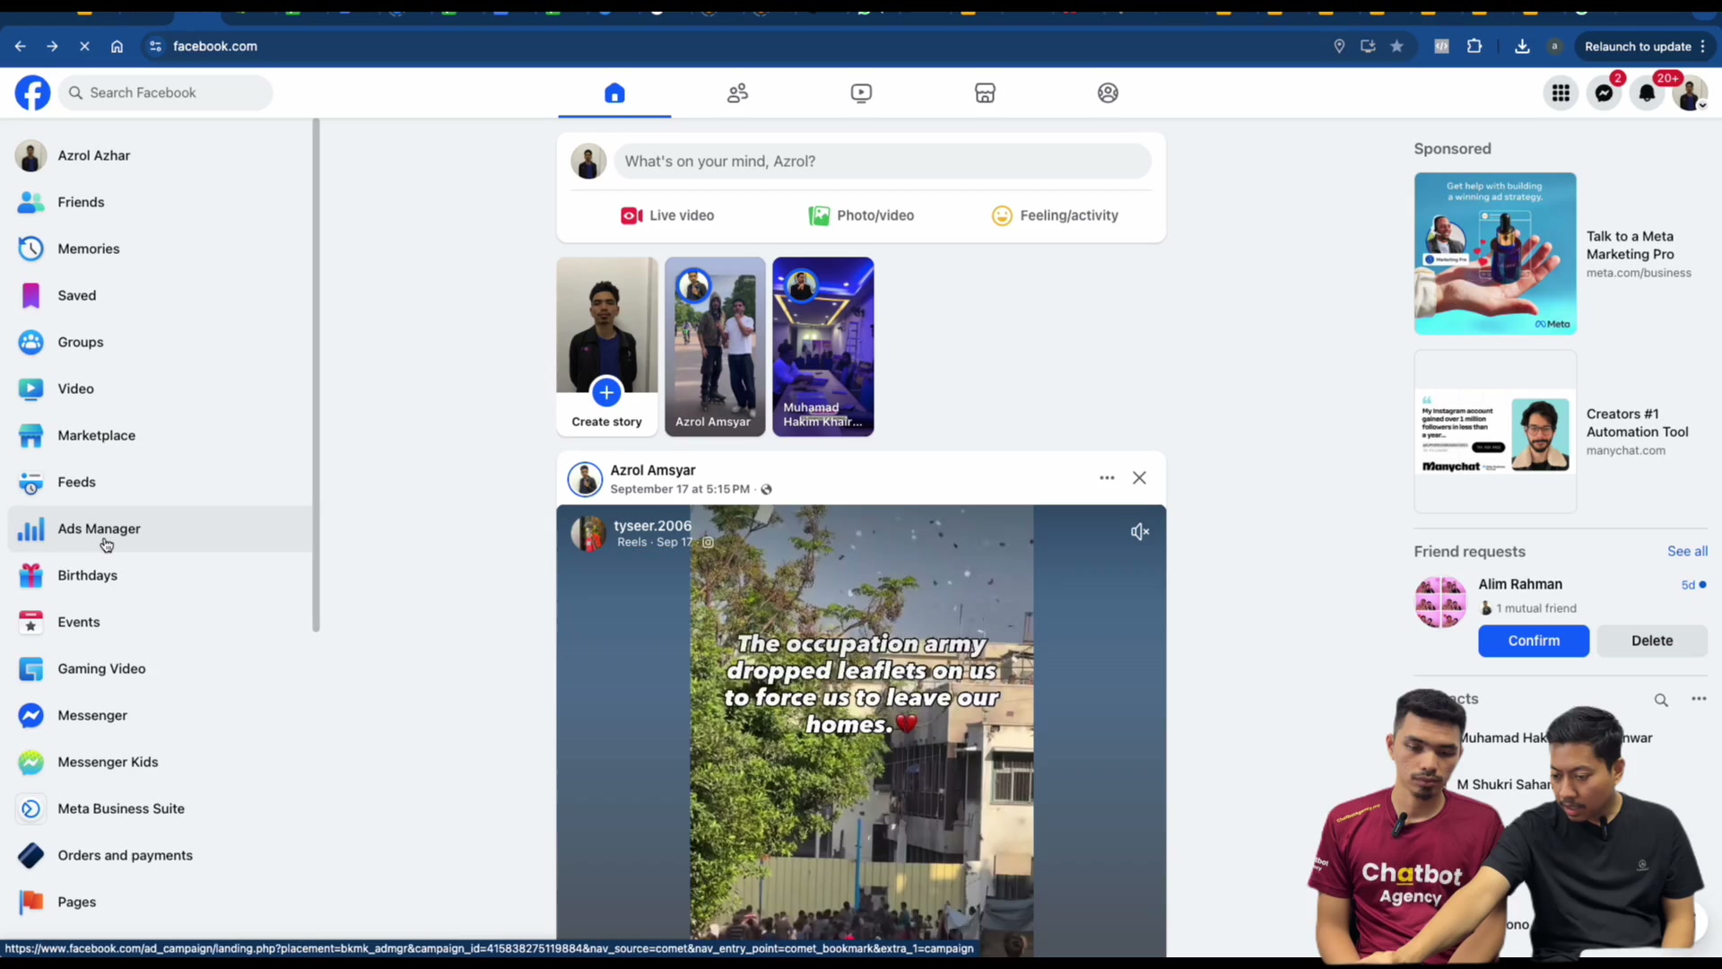This screenshot has height=969, width=1722.
Task: Open Orders and payments in sidebar
Action: (160, 855)
